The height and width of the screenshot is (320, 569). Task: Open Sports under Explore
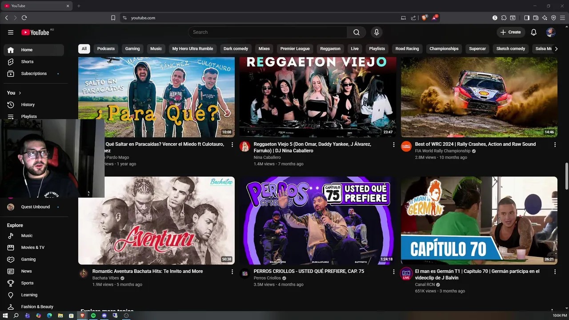[x=34, y=283]
